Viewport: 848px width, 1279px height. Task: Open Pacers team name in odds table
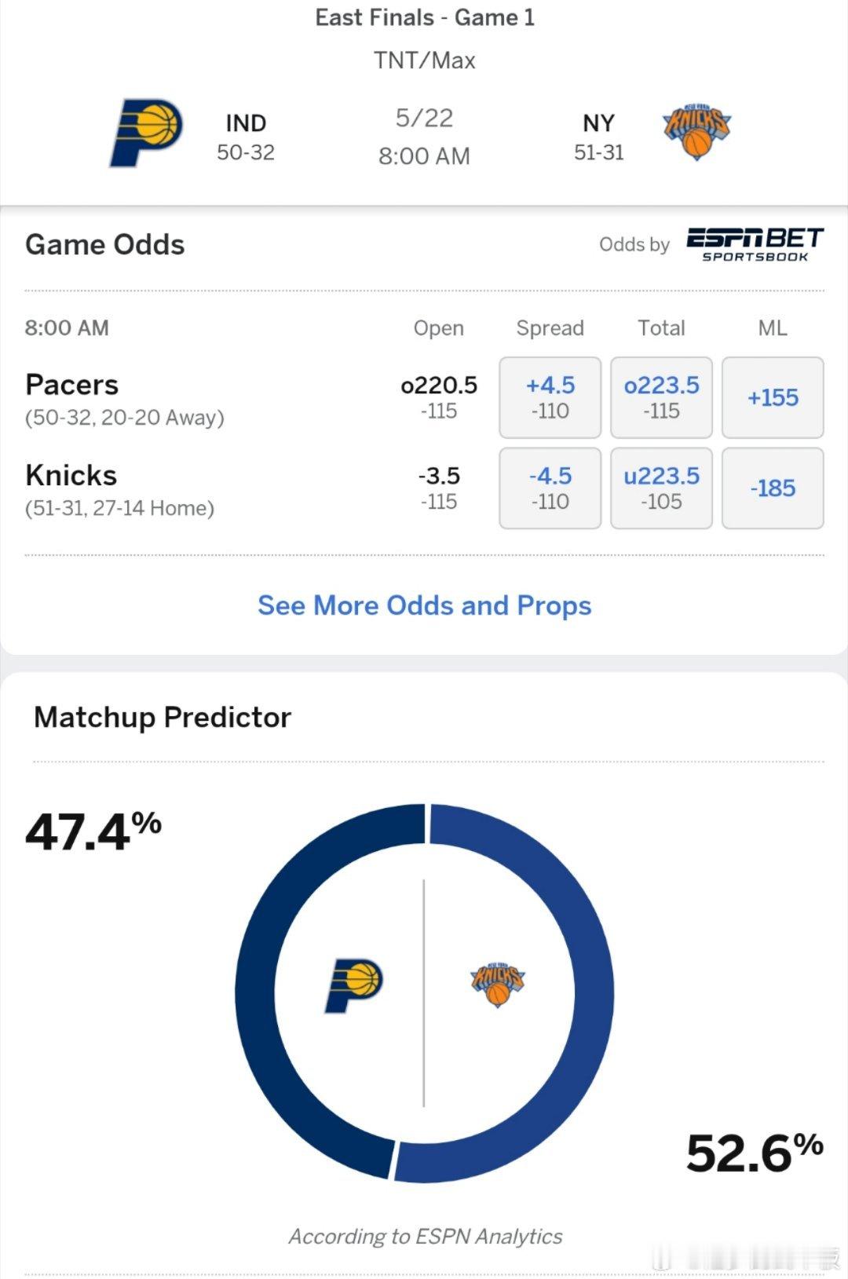71,385
